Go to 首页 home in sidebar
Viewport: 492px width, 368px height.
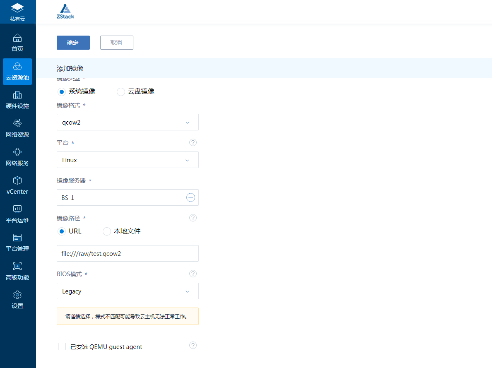coord(17,43)
